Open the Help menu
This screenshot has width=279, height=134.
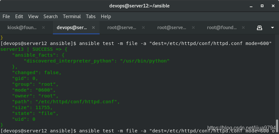pos(106,17)
